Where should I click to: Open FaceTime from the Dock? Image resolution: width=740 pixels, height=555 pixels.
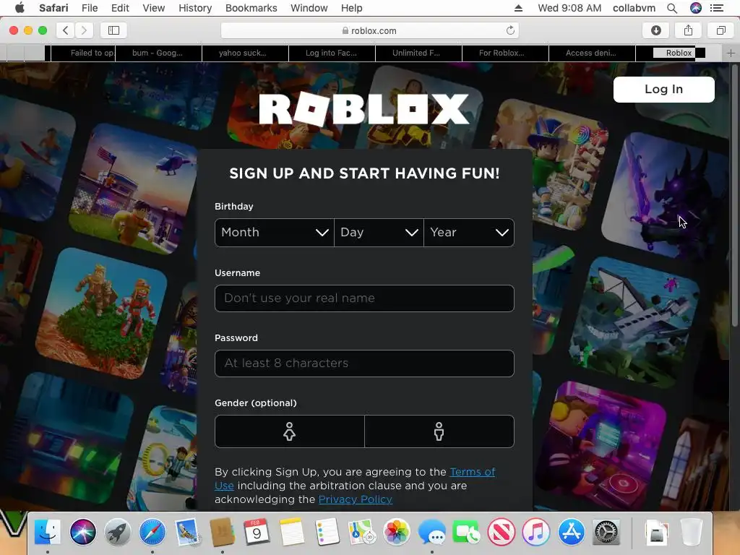click(x=466, y=532)
